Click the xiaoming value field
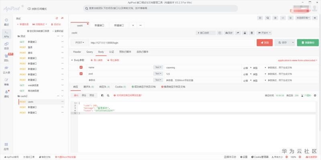The width and height of the screenshot is (321, 160). (203, 67)
